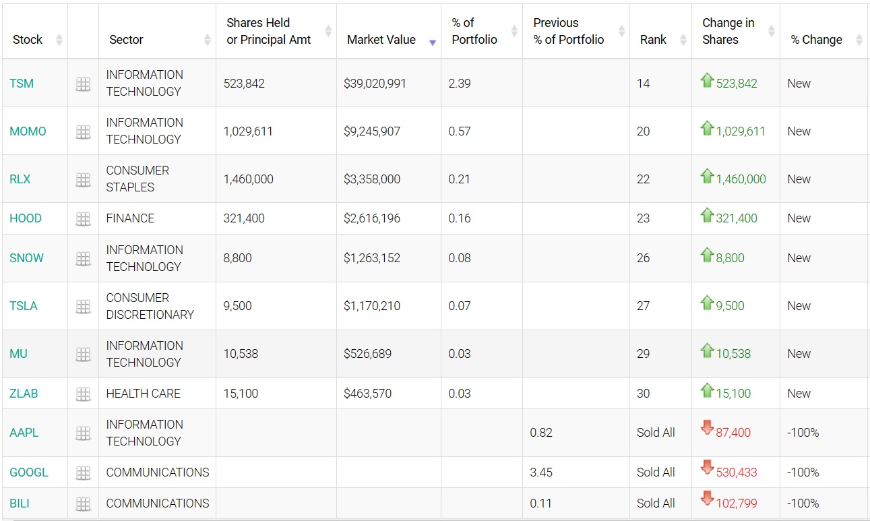Open the TSM stock link
This screenshot has height=521, width=870.
pos(22,84)
